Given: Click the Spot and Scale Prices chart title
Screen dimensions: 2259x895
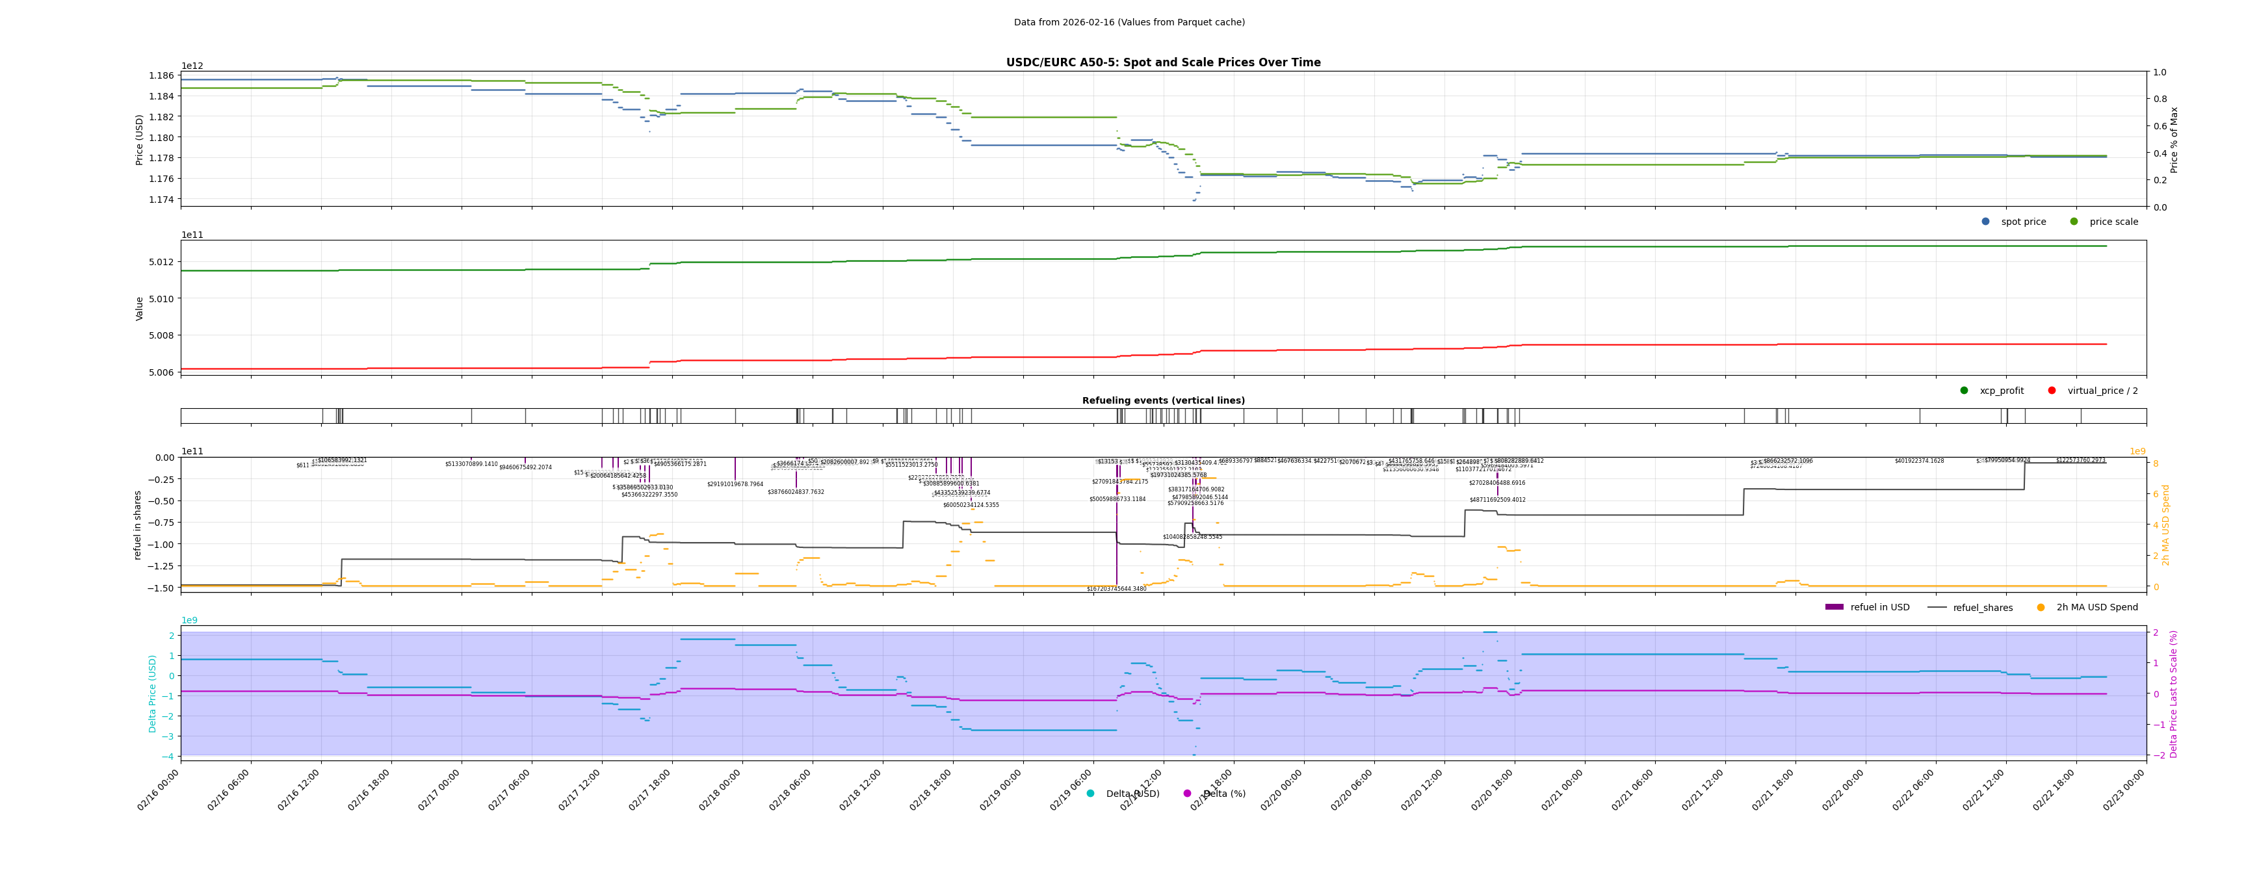Looking at the screenshot, I should [x=1163, y=63].
